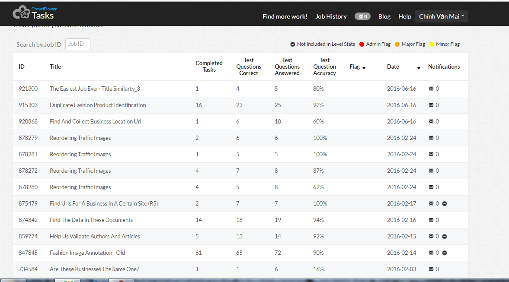Click envelope notification icon for job 921300
The width and height of the screenshot is (509, 282).
[431, 89]
